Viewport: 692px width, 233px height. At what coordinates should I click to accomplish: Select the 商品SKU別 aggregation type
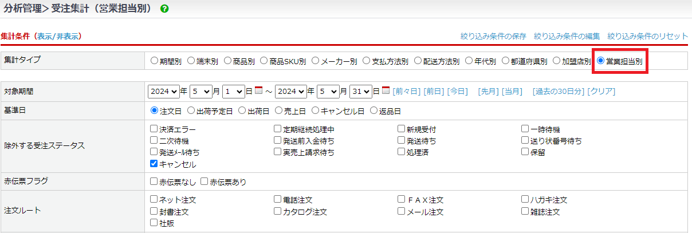click(264, 61)
